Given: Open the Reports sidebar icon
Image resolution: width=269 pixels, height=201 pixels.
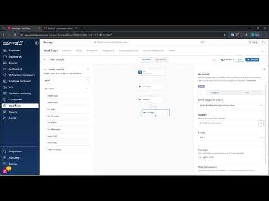Looking at the screenshot, I should (5, 112).
